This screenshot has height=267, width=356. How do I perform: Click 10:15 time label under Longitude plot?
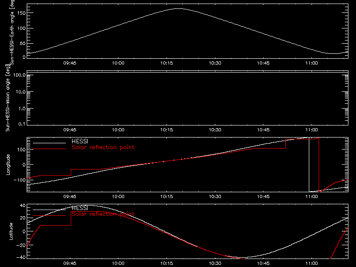pos(166,196)
